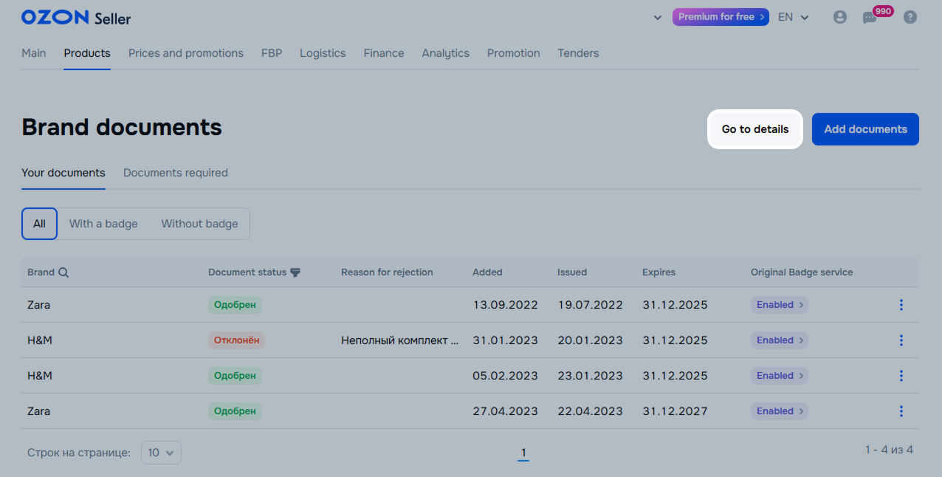Open the three-dot menu for H&M added 05.02.2023

point(901,376)
